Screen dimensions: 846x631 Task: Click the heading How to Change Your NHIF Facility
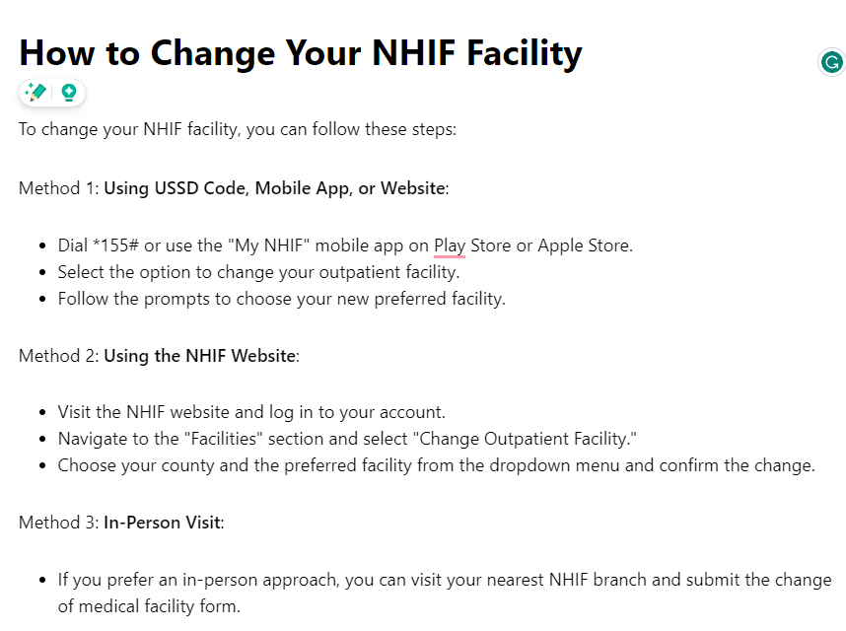point(299,52)
